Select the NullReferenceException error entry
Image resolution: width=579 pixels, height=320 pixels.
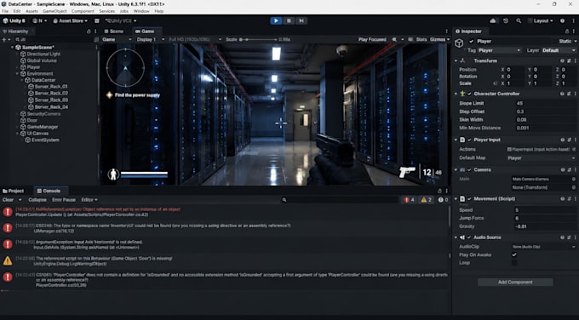226,212
